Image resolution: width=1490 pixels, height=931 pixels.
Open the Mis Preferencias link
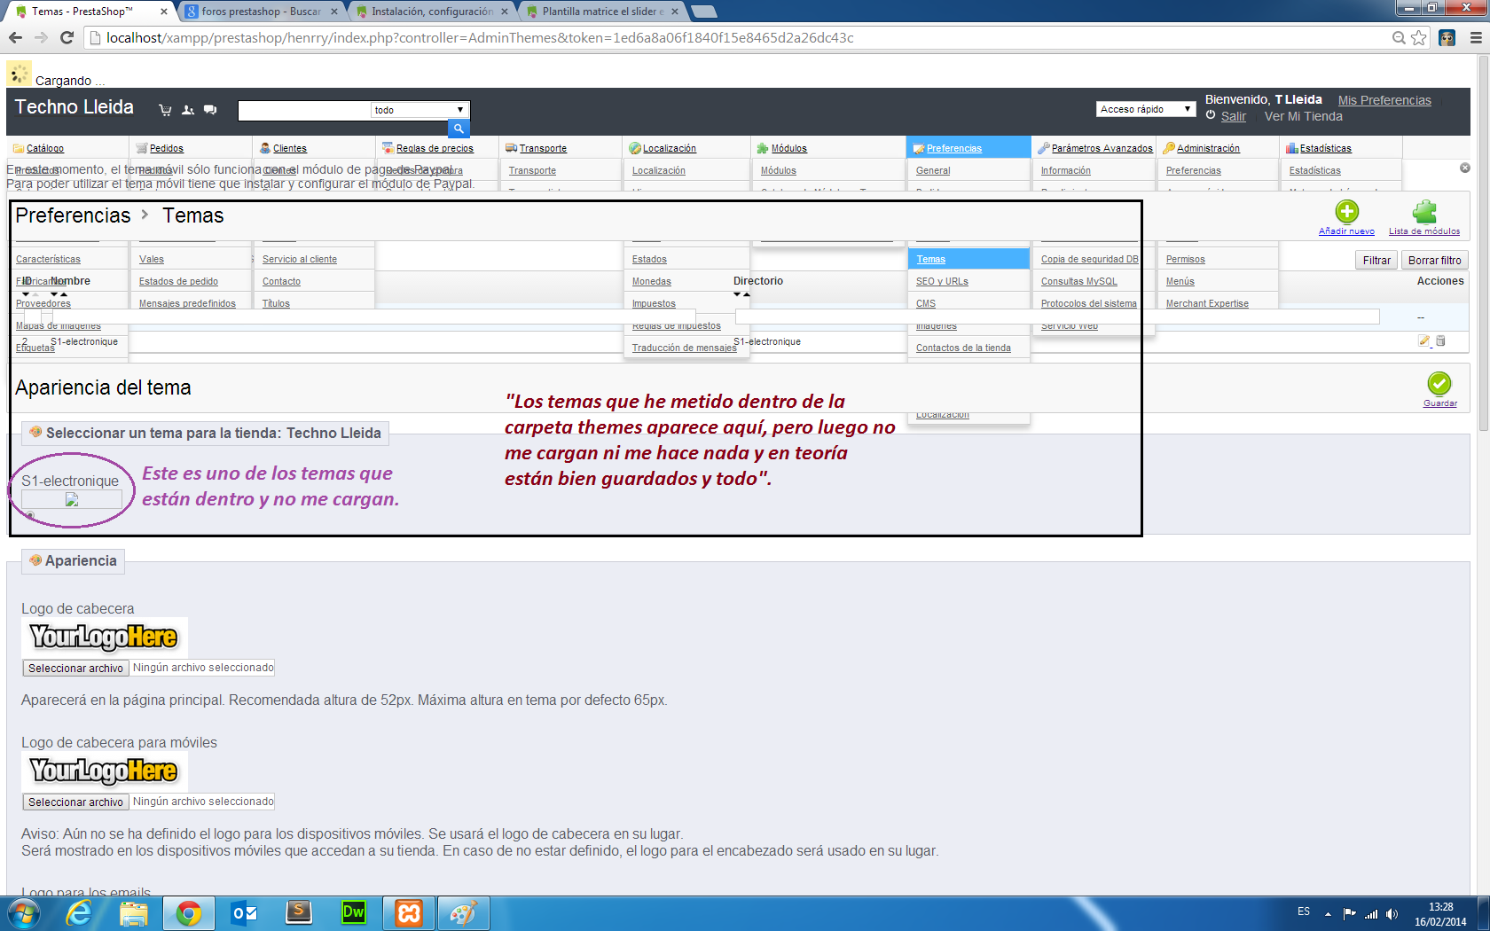coord(1384,100)
